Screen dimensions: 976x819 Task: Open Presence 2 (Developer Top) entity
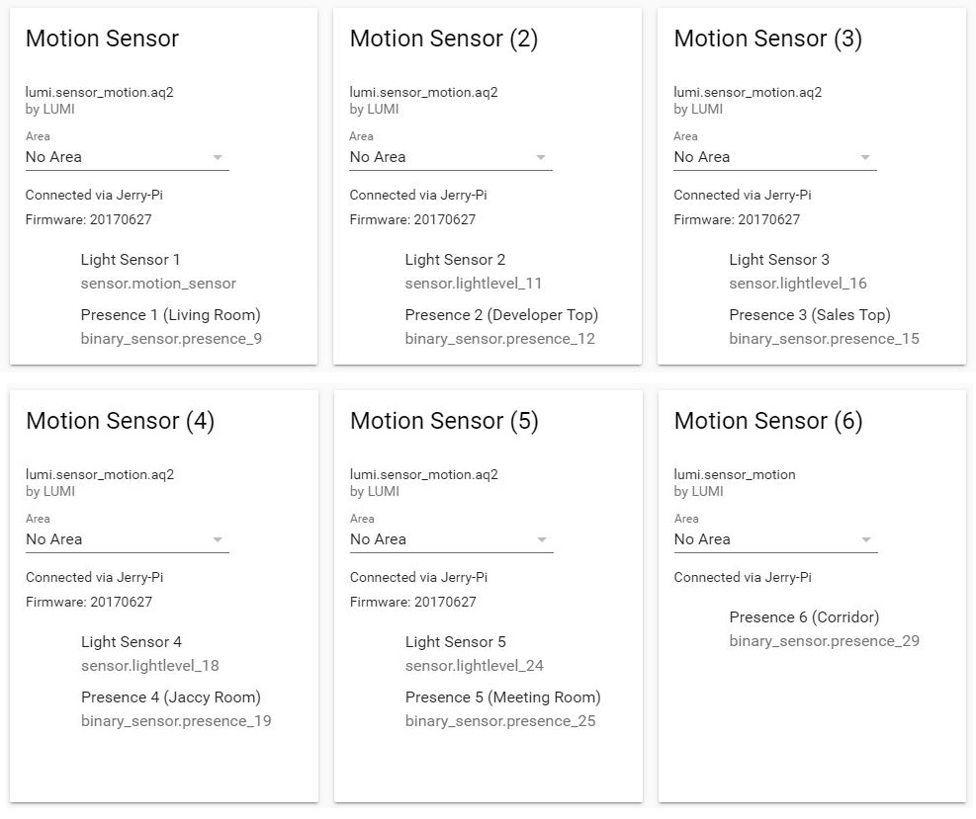tap(501, 315)
